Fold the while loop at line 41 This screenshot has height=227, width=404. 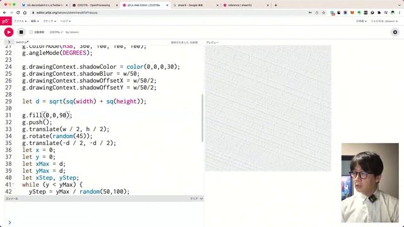tap(13, 185)
